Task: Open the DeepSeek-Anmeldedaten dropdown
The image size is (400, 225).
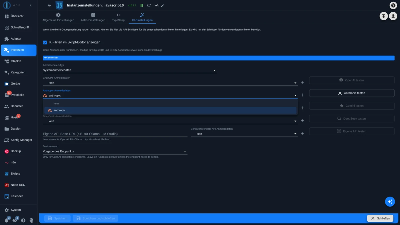Action: point(170,121)
